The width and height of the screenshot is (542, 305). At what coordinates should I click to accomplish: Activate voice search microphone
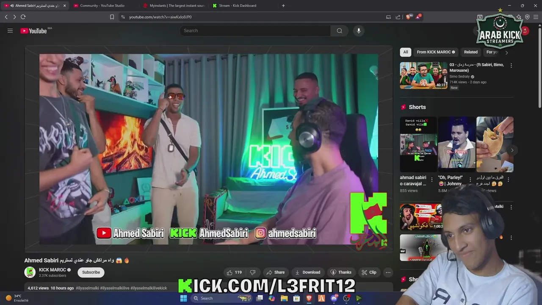point(359,30)
